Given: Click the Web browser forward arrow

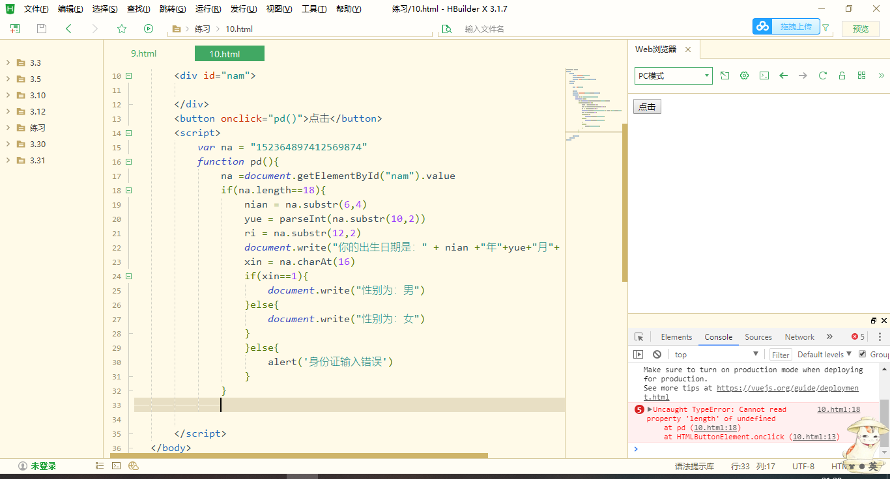Looking at the screenshot, I should (x=803, y=75).
